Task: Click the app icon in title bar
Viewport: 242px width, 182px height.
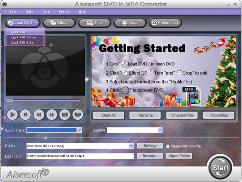Action: click(x=4, y=4)
